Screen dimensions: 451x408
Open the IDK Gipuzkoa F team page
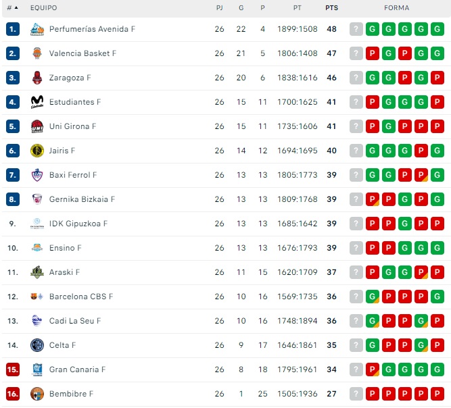pos(78,224)
